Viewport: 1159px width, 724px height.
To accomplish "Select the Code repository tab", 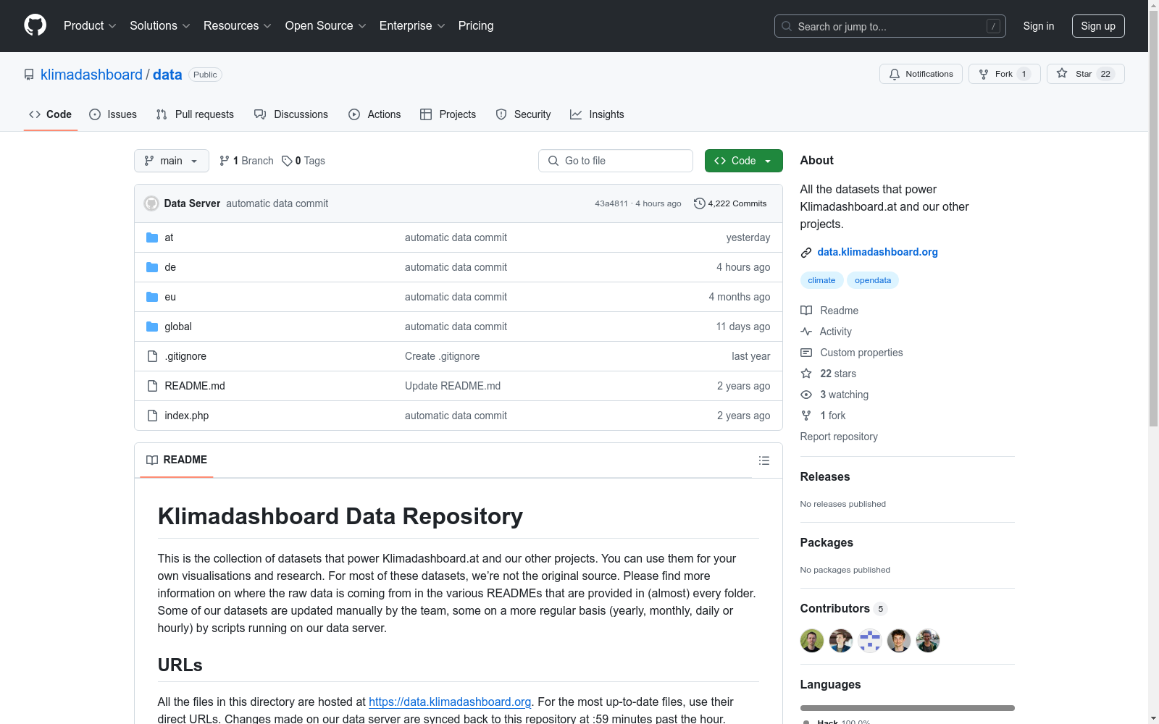I will (x=51, y=114).
